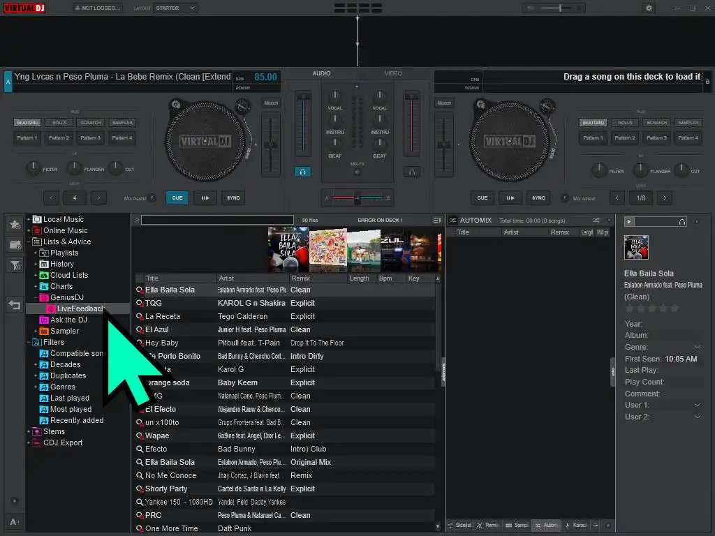Click the back arrow sidebar icon
This screenshot has width=715, height=536.
pyautogui.click(x=15, y=305)
